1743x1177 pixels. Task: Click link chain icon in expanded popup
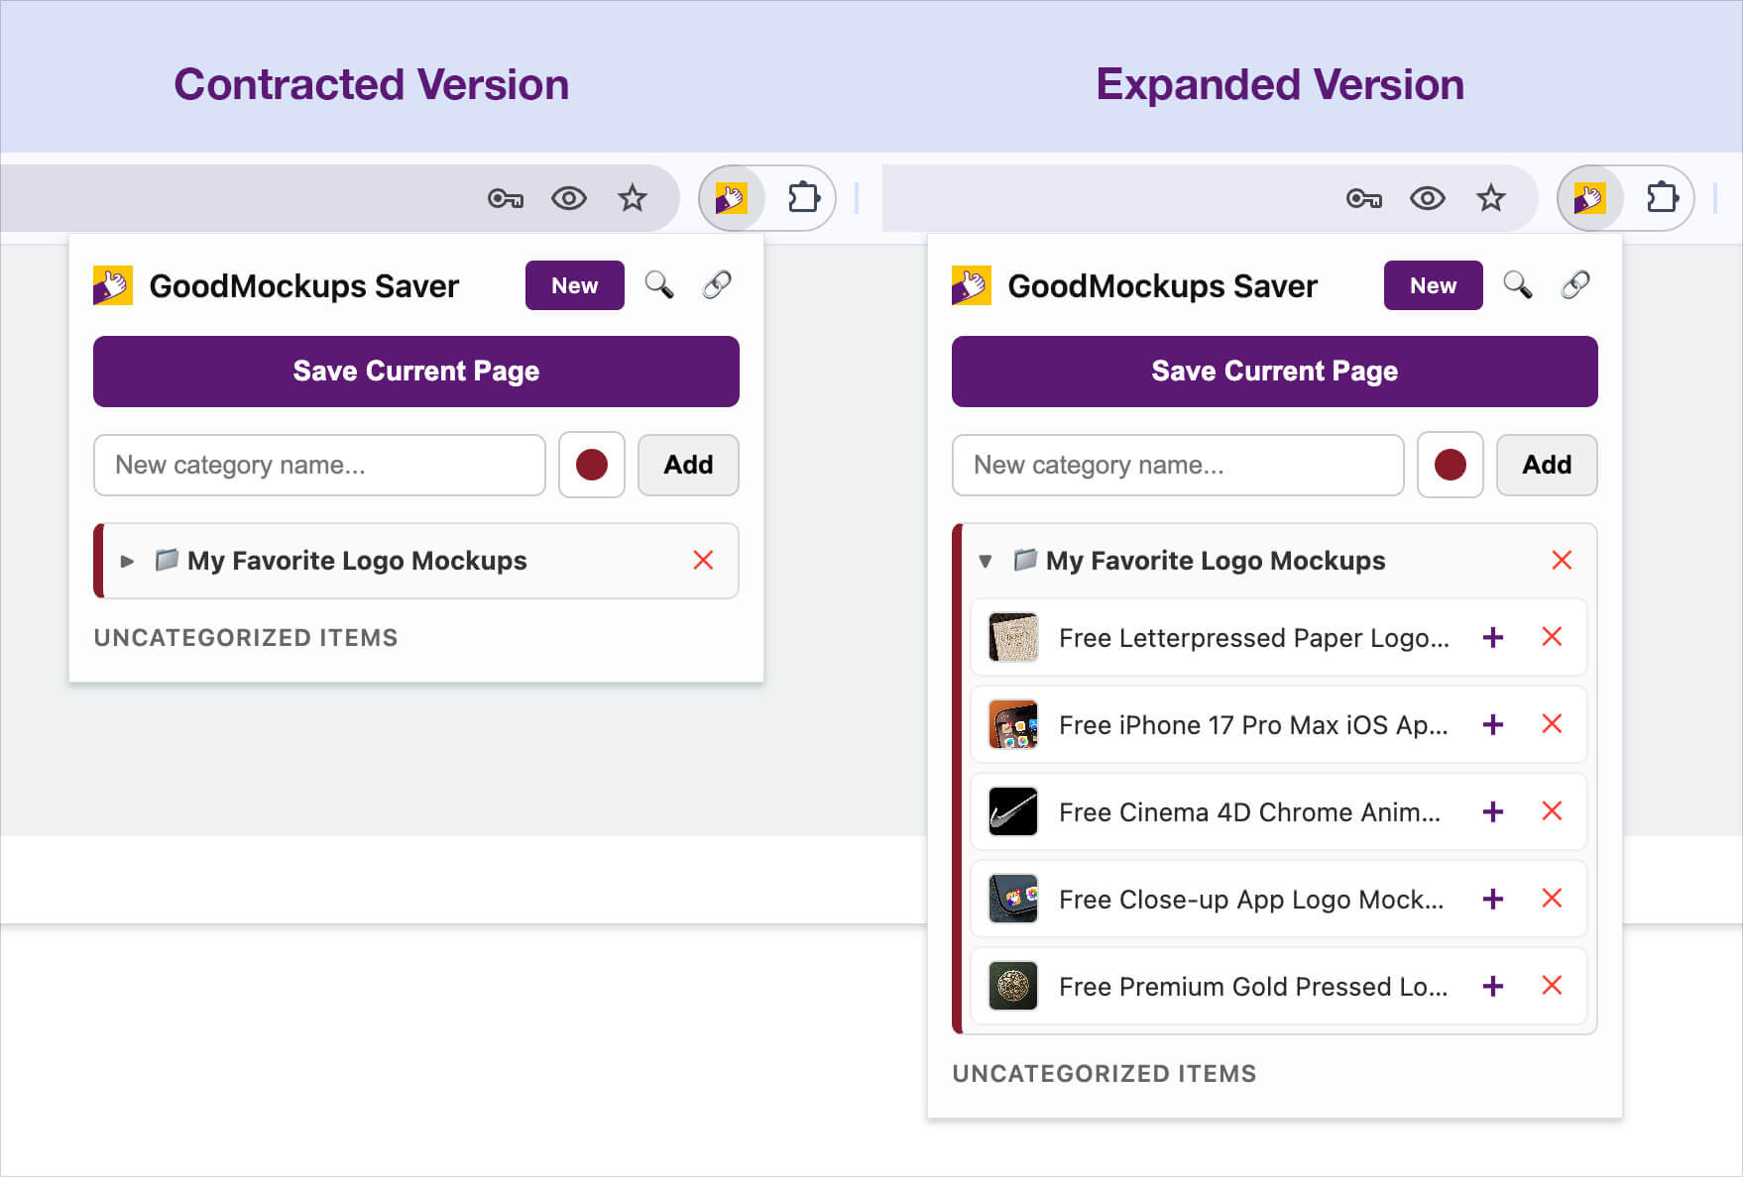coord(1575,285)
